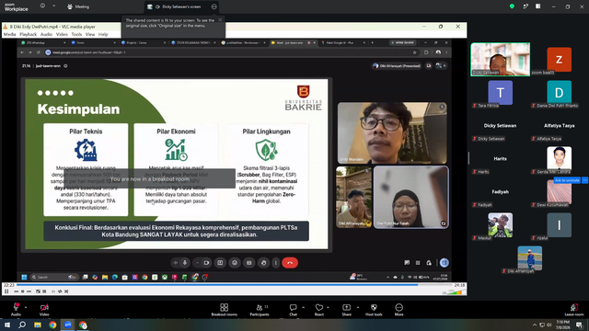Toggle Zoom Video camera on
This screenshot has height=331, width=589.
point(44,310)
